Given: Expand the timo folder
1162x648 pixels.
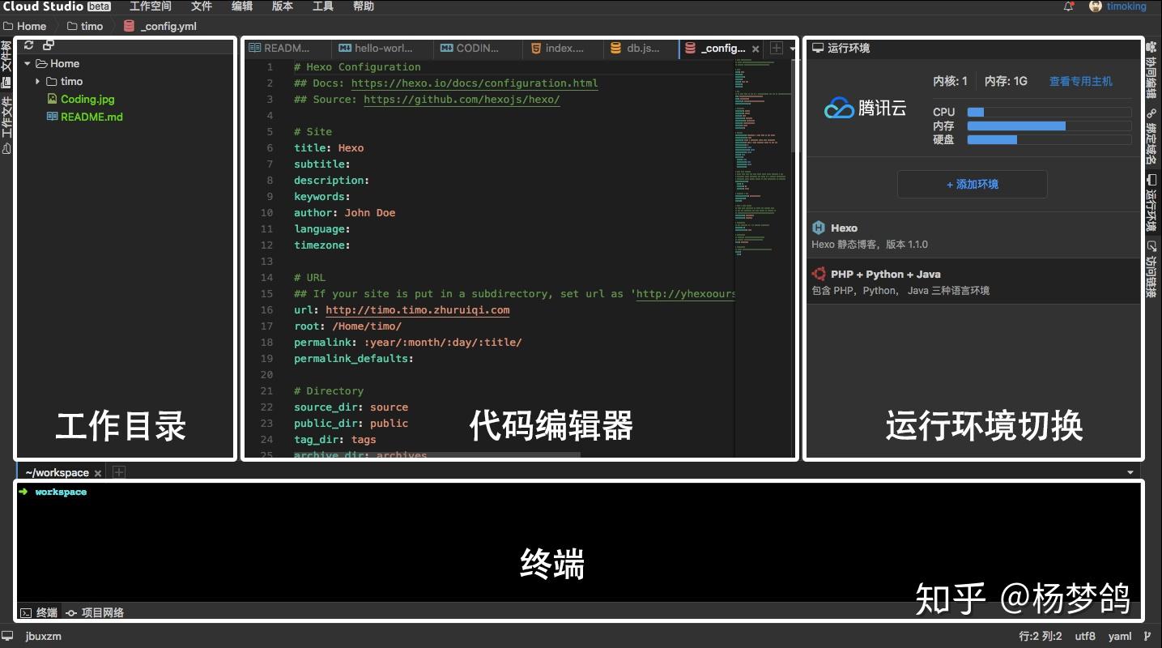Looking at the screenshot, I should [x=37, y=81].
